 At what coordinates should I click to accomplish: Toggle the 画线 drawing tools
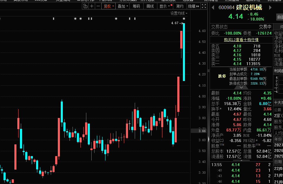(150, 6)
